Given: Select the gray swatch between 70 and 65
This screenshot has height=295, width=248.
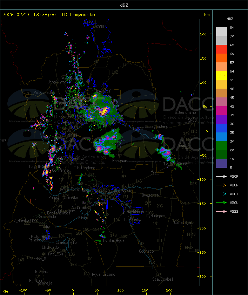Looking at the screenshot, I should [x=221, y=40].
